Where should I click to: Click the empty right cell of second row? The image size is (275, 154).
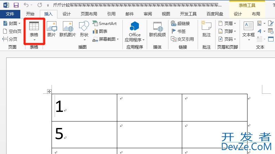(214, 134)
